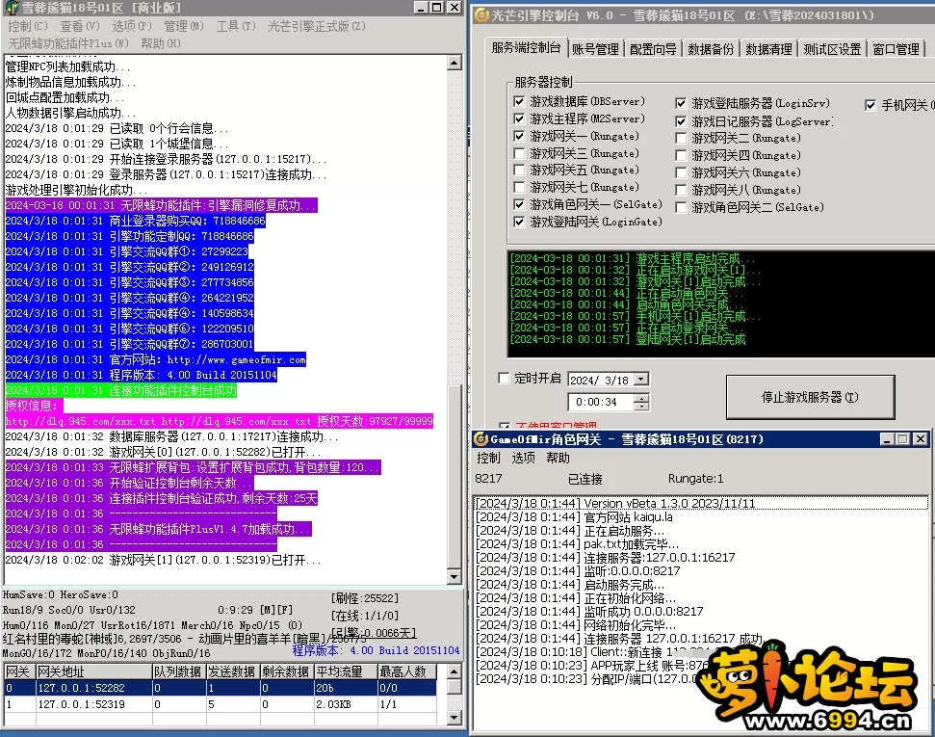Decrease the 0:00:34 time with the down arrow
The height and width of the screenshot is (737, 935).
coord(641,407)
